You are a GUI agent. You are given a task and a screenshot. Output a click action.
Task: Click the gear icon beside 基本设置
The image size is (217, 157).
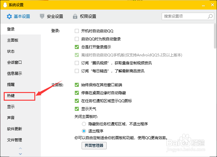[x=9, y=16]
